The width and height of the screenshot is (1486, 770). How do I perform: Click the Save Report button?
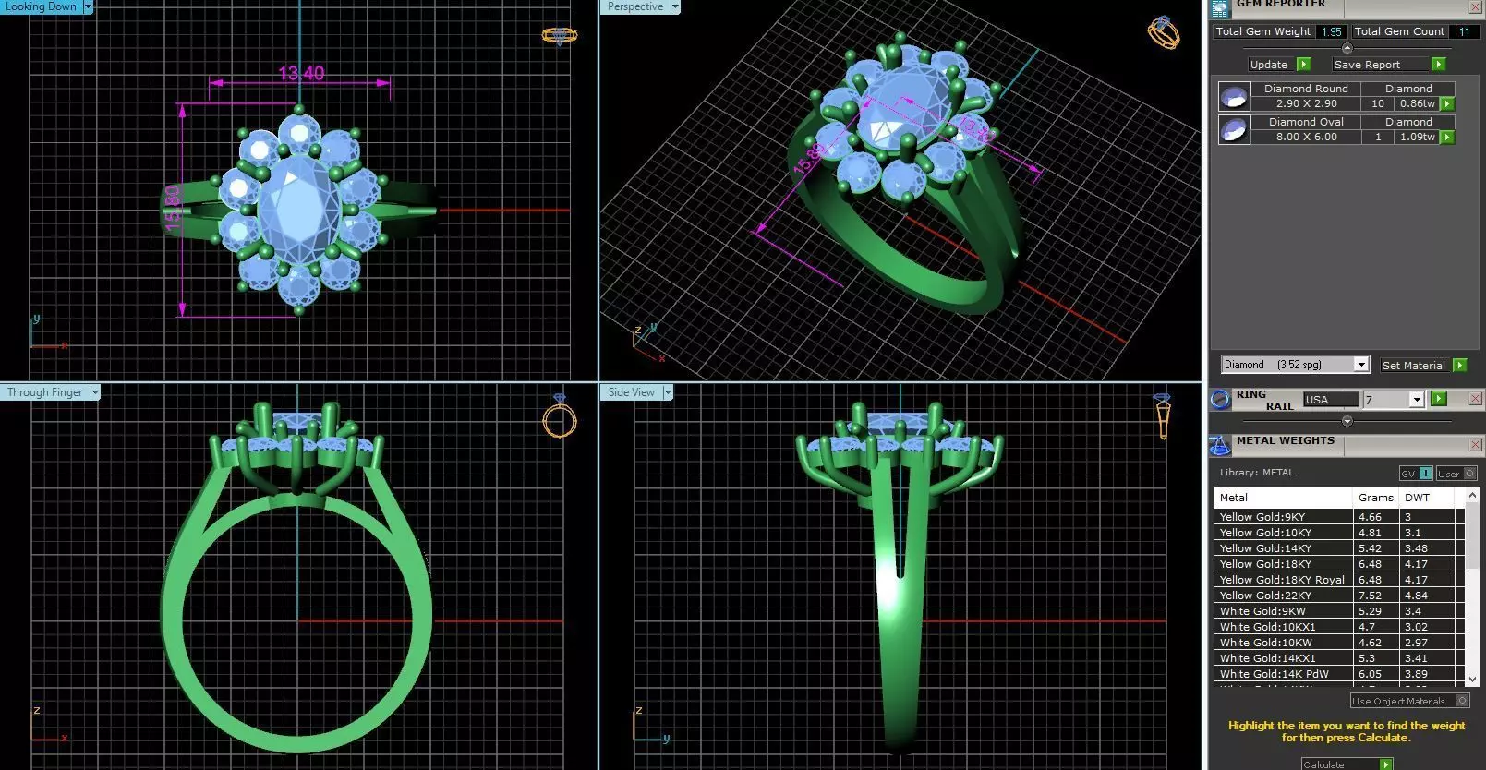click(1380, 65)
